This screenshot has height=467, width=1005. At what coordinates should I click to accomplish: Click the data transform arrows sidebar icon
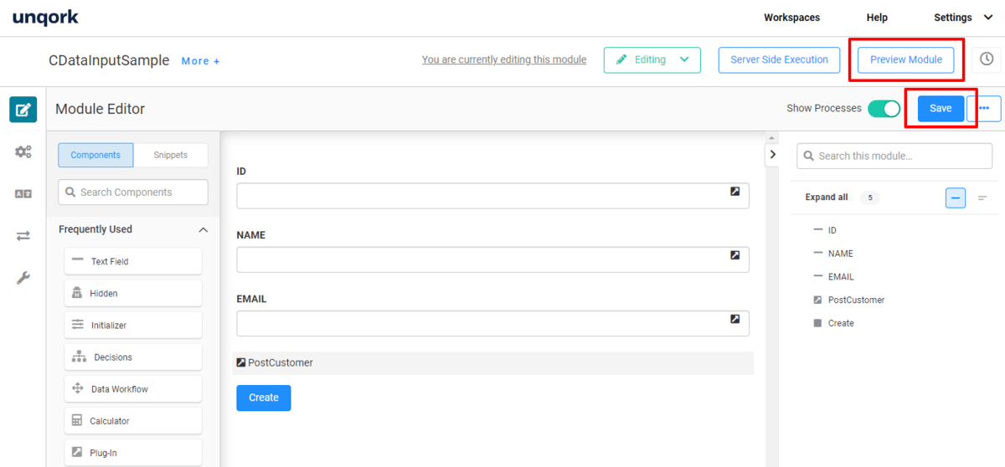(23, 236)
